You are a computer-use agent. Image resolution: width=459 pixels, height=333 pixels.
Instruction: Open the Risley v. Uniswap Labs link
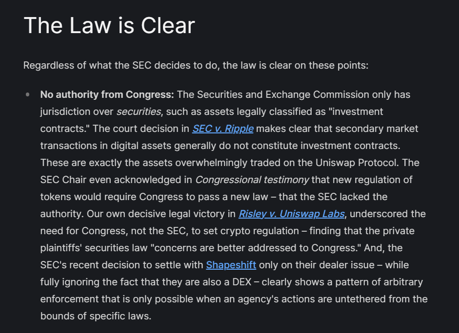point(291,214)
